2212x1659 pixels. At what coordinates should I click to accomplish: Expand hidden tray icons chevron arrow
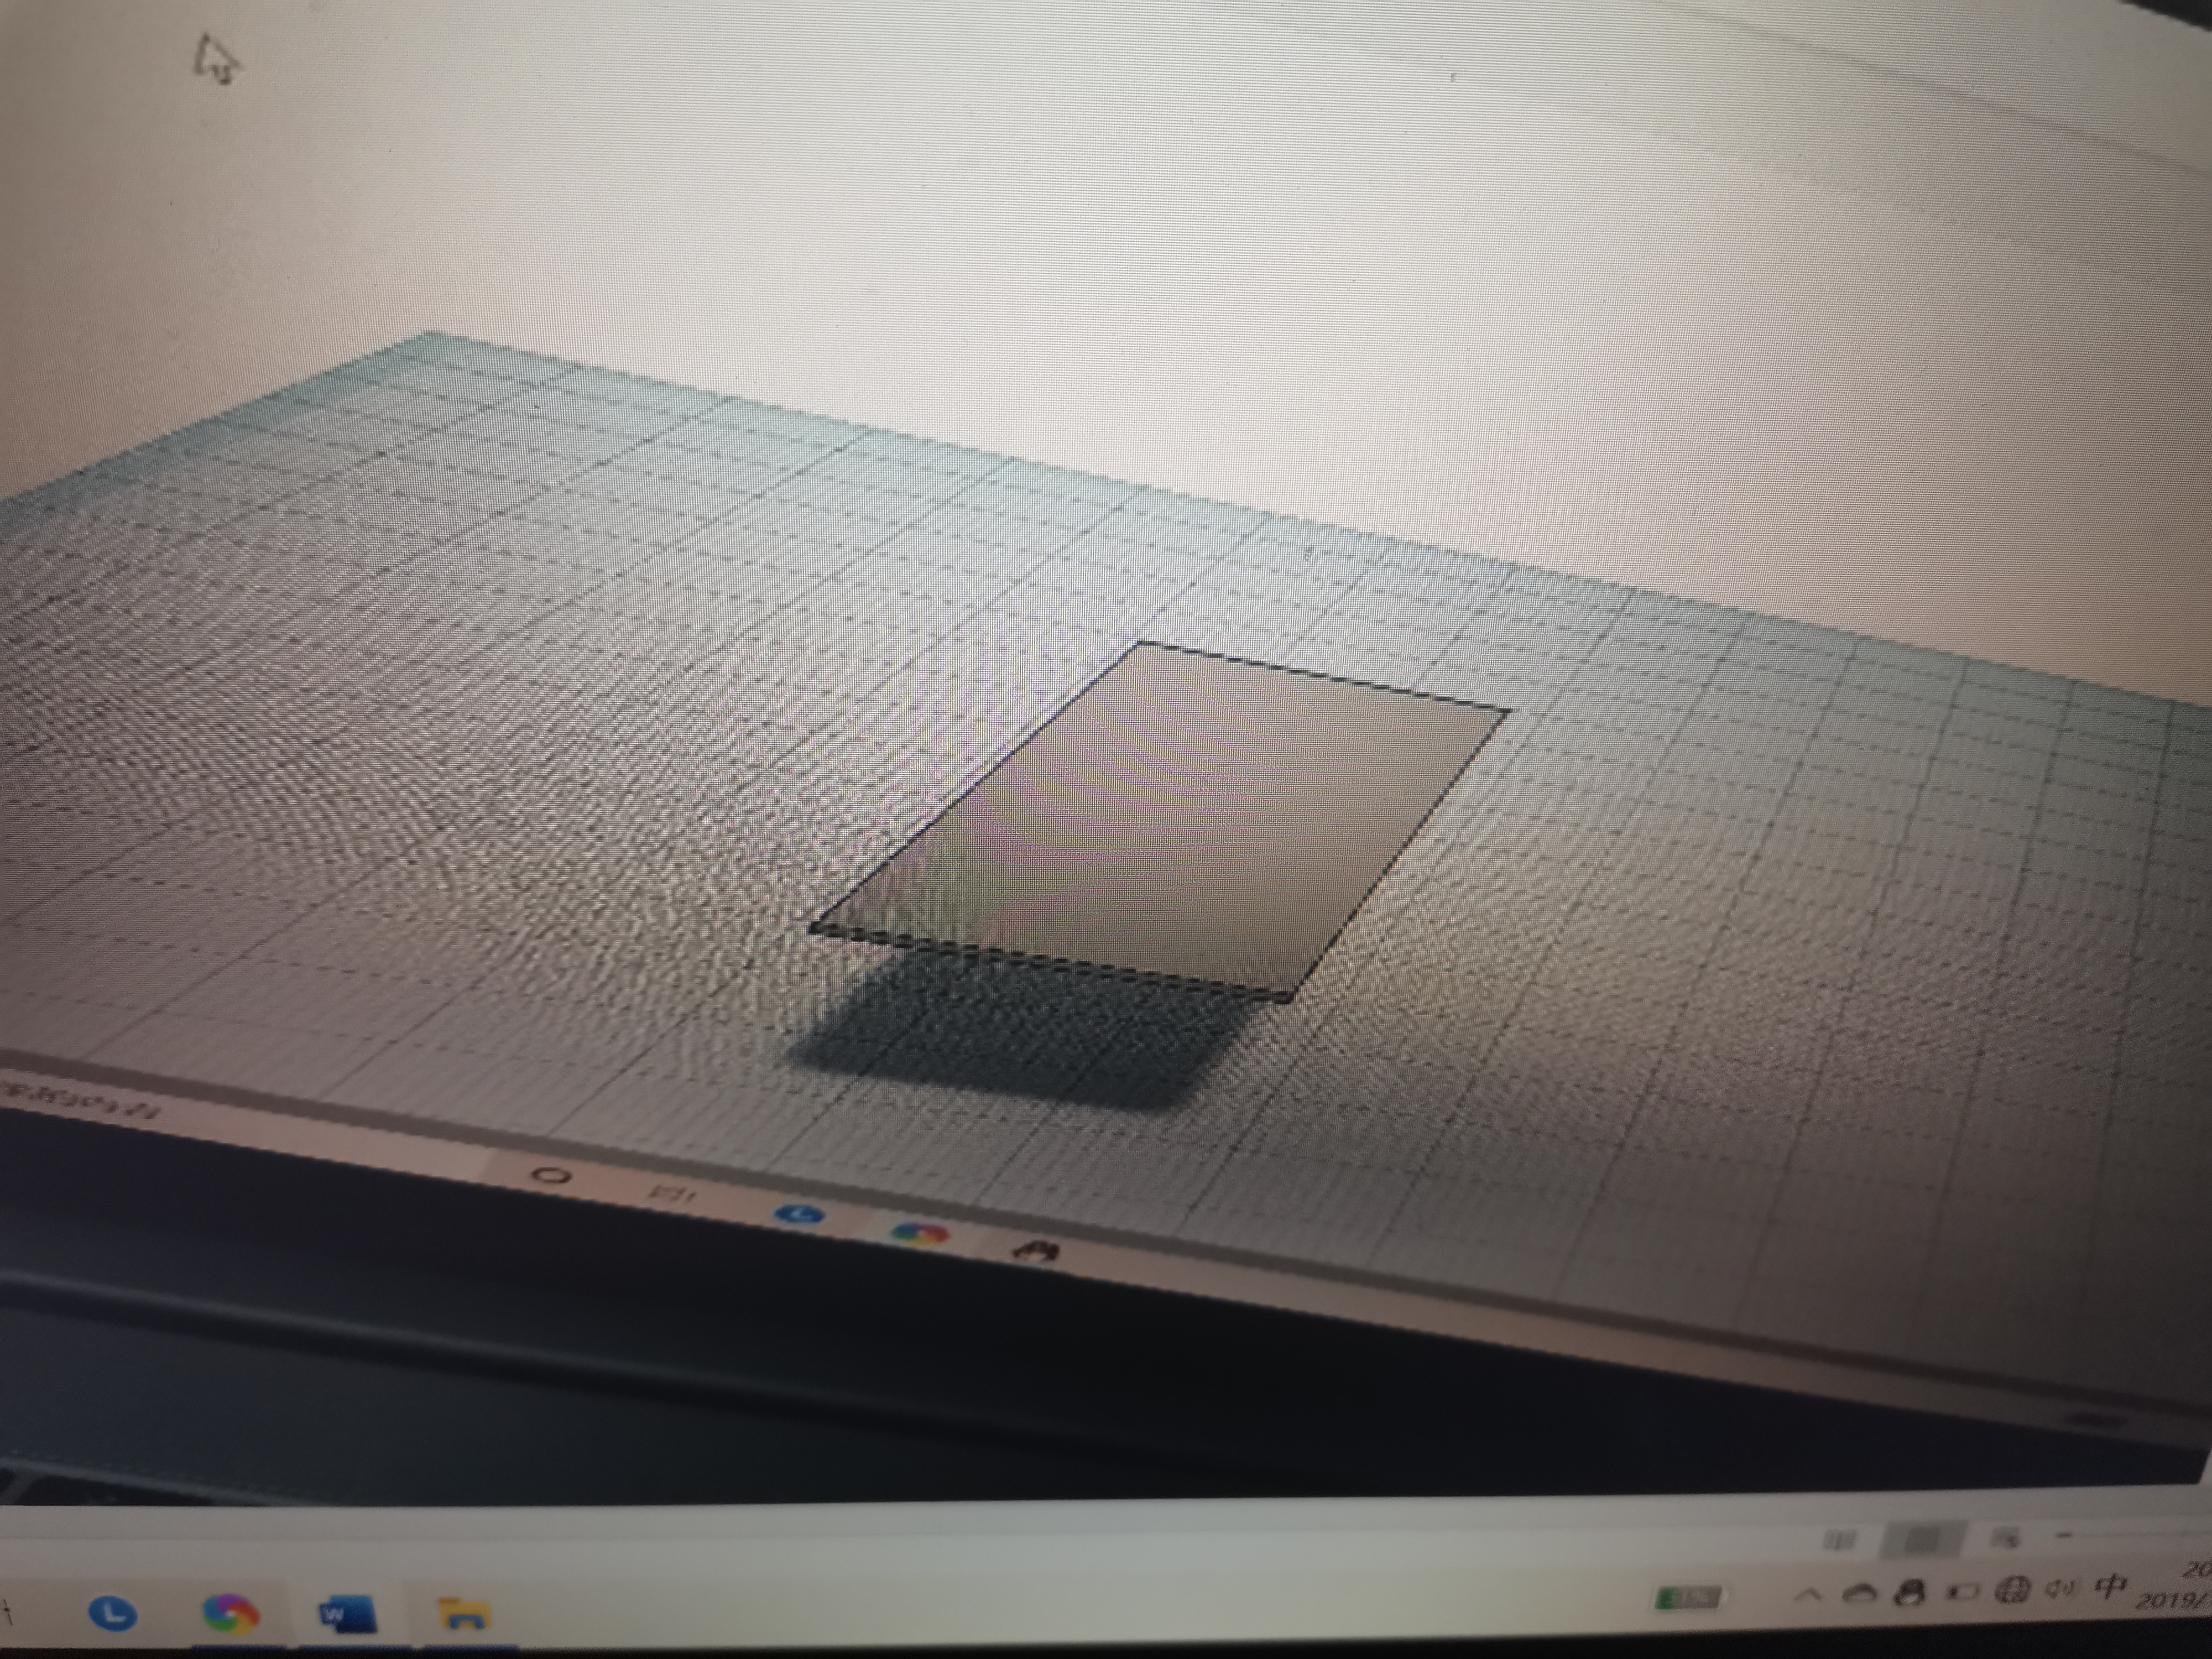(x=1808, y=1594)
